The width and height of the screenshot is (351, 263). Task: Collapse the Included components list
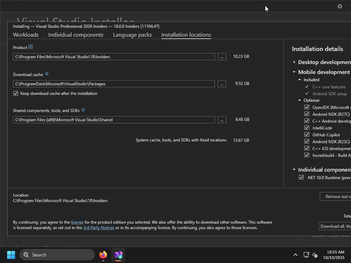300,79
